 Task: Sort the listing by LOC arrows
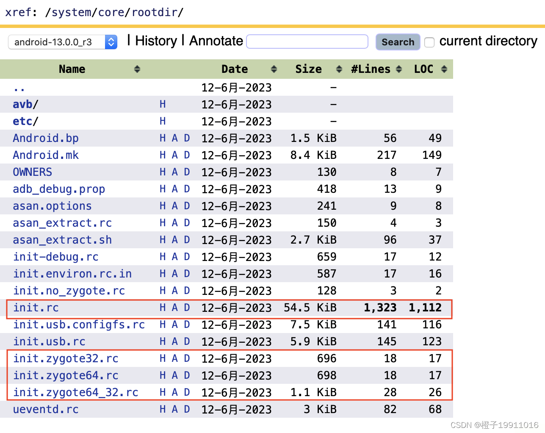[x=444, y=69]
